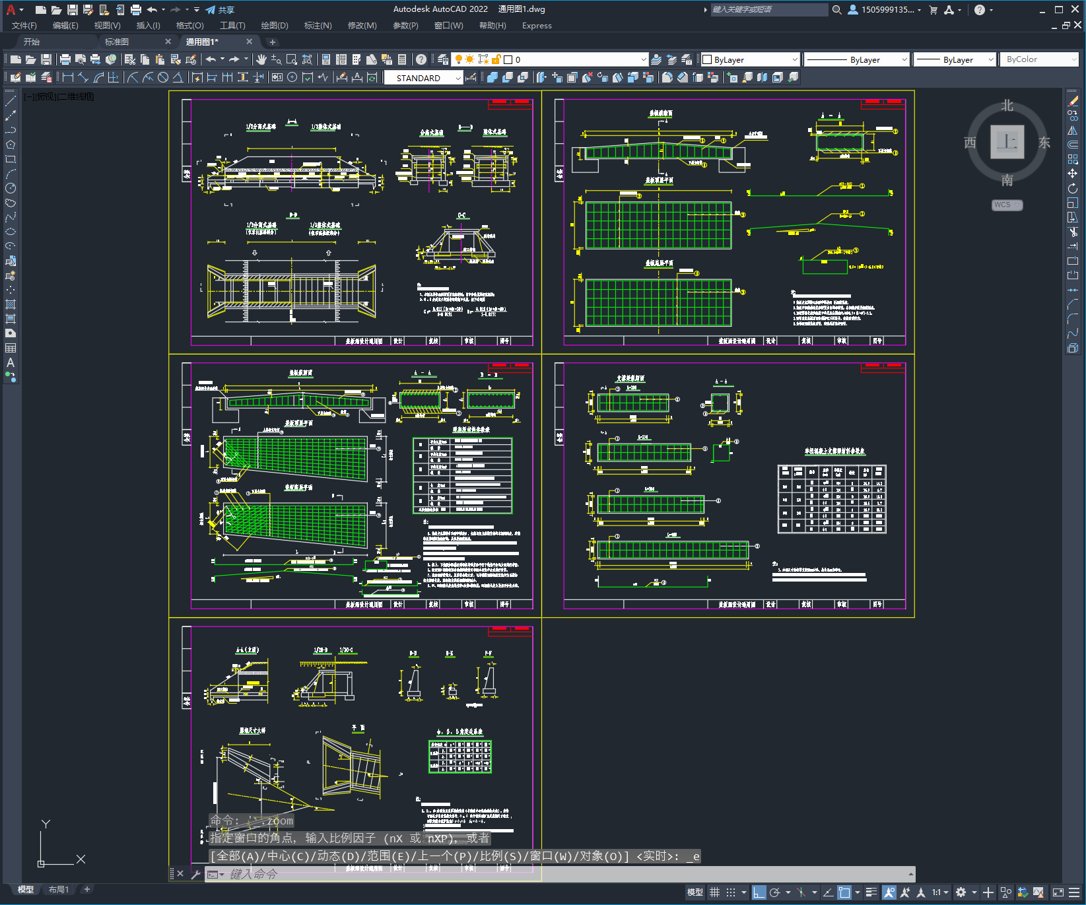The height and width of the screenshot is (905, 1086).
Task: Select the Move tool in modify toolbar
Action: [x=1073, y=174]
